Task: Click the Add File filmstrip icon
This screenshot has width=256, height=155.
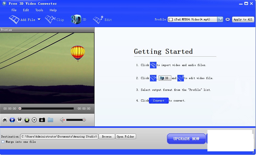Action: (14, 19)
